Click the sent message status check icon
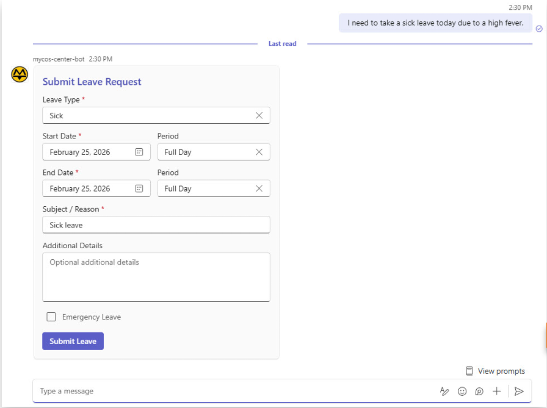 539,29
